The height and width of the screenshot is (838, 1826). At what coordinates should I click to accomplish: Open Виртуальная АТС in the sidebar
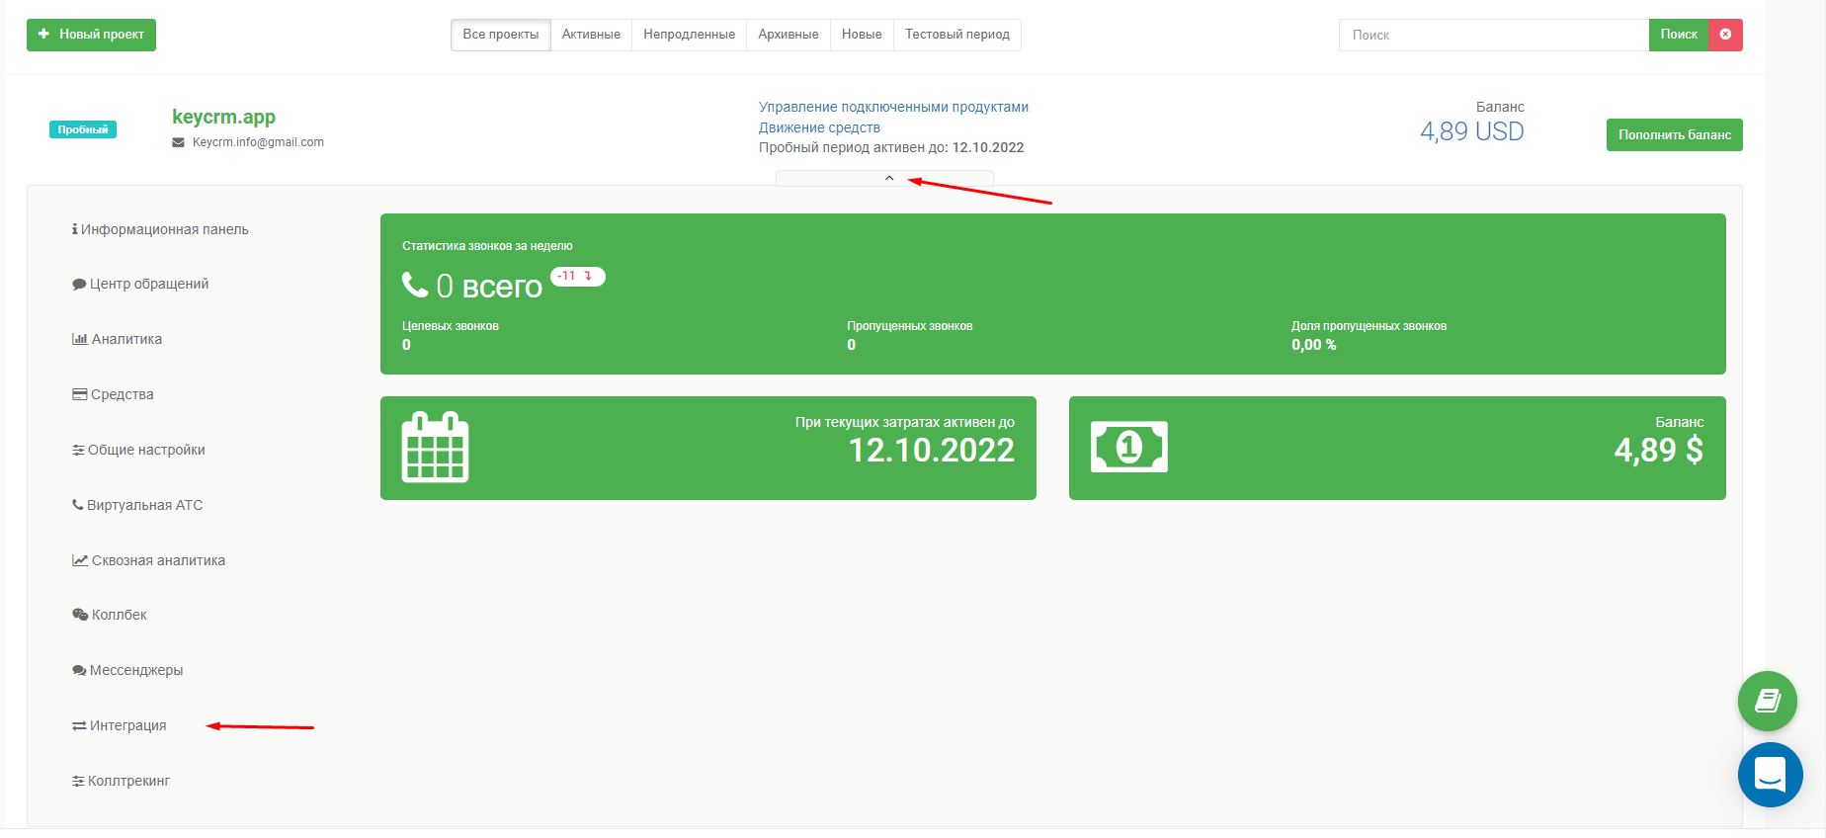(x=137, y=505)
